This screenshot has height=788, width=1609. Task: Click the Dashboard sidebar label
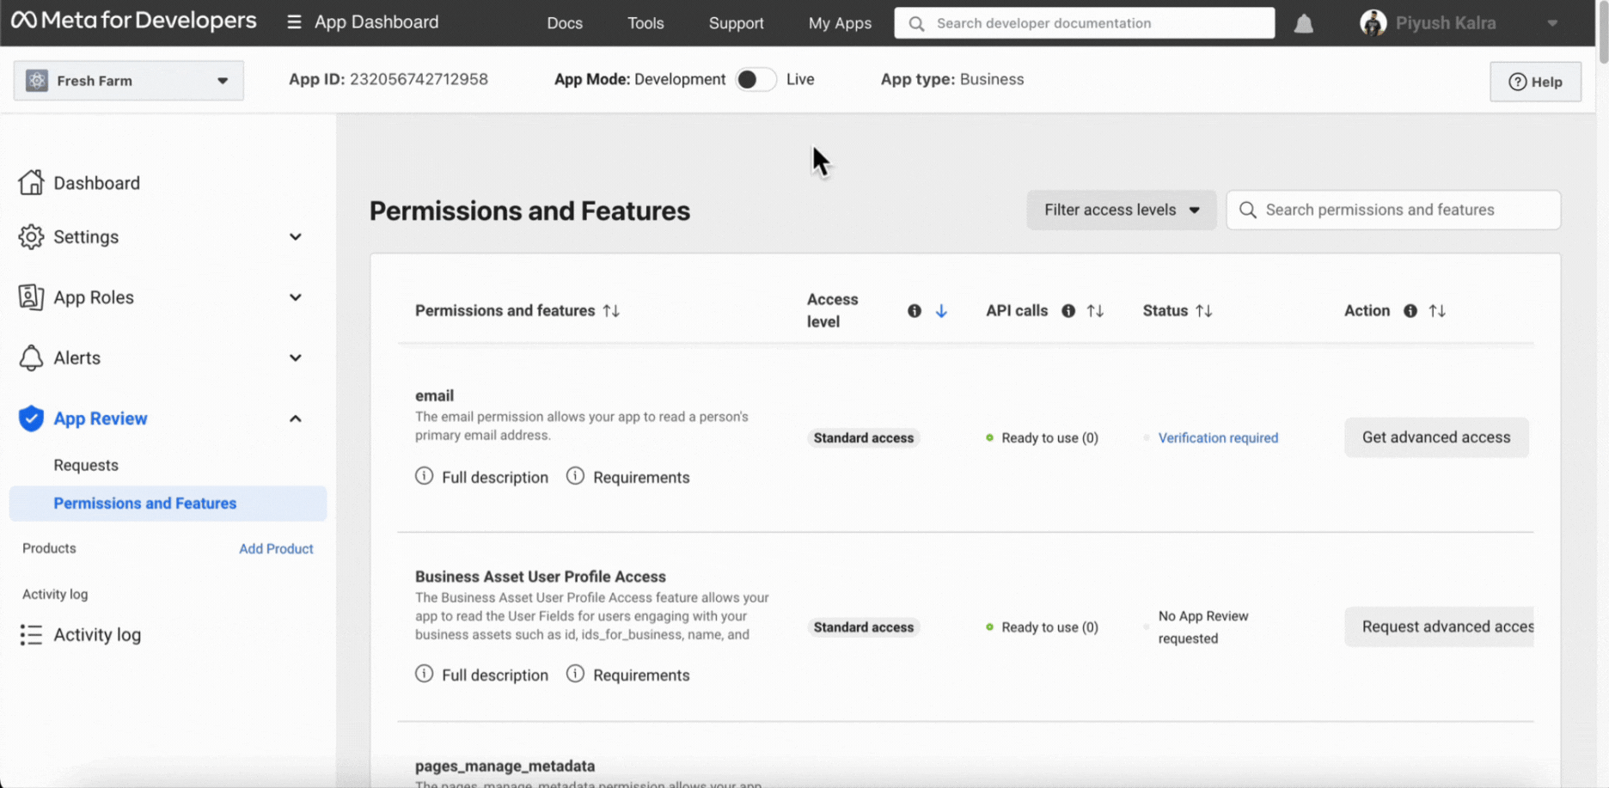97,183
